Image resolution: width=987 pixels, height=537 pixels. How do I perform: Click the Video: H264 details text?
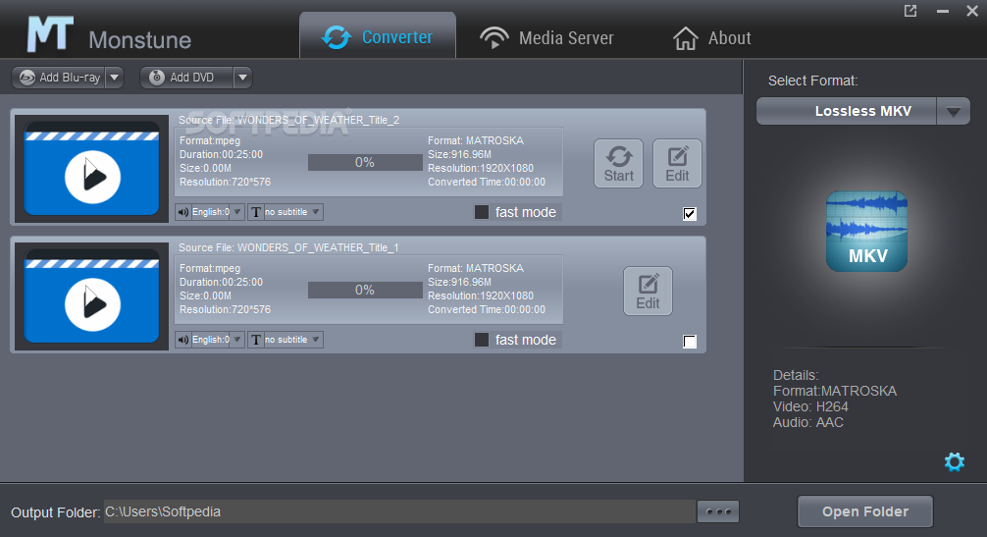[x=810, y=406]
